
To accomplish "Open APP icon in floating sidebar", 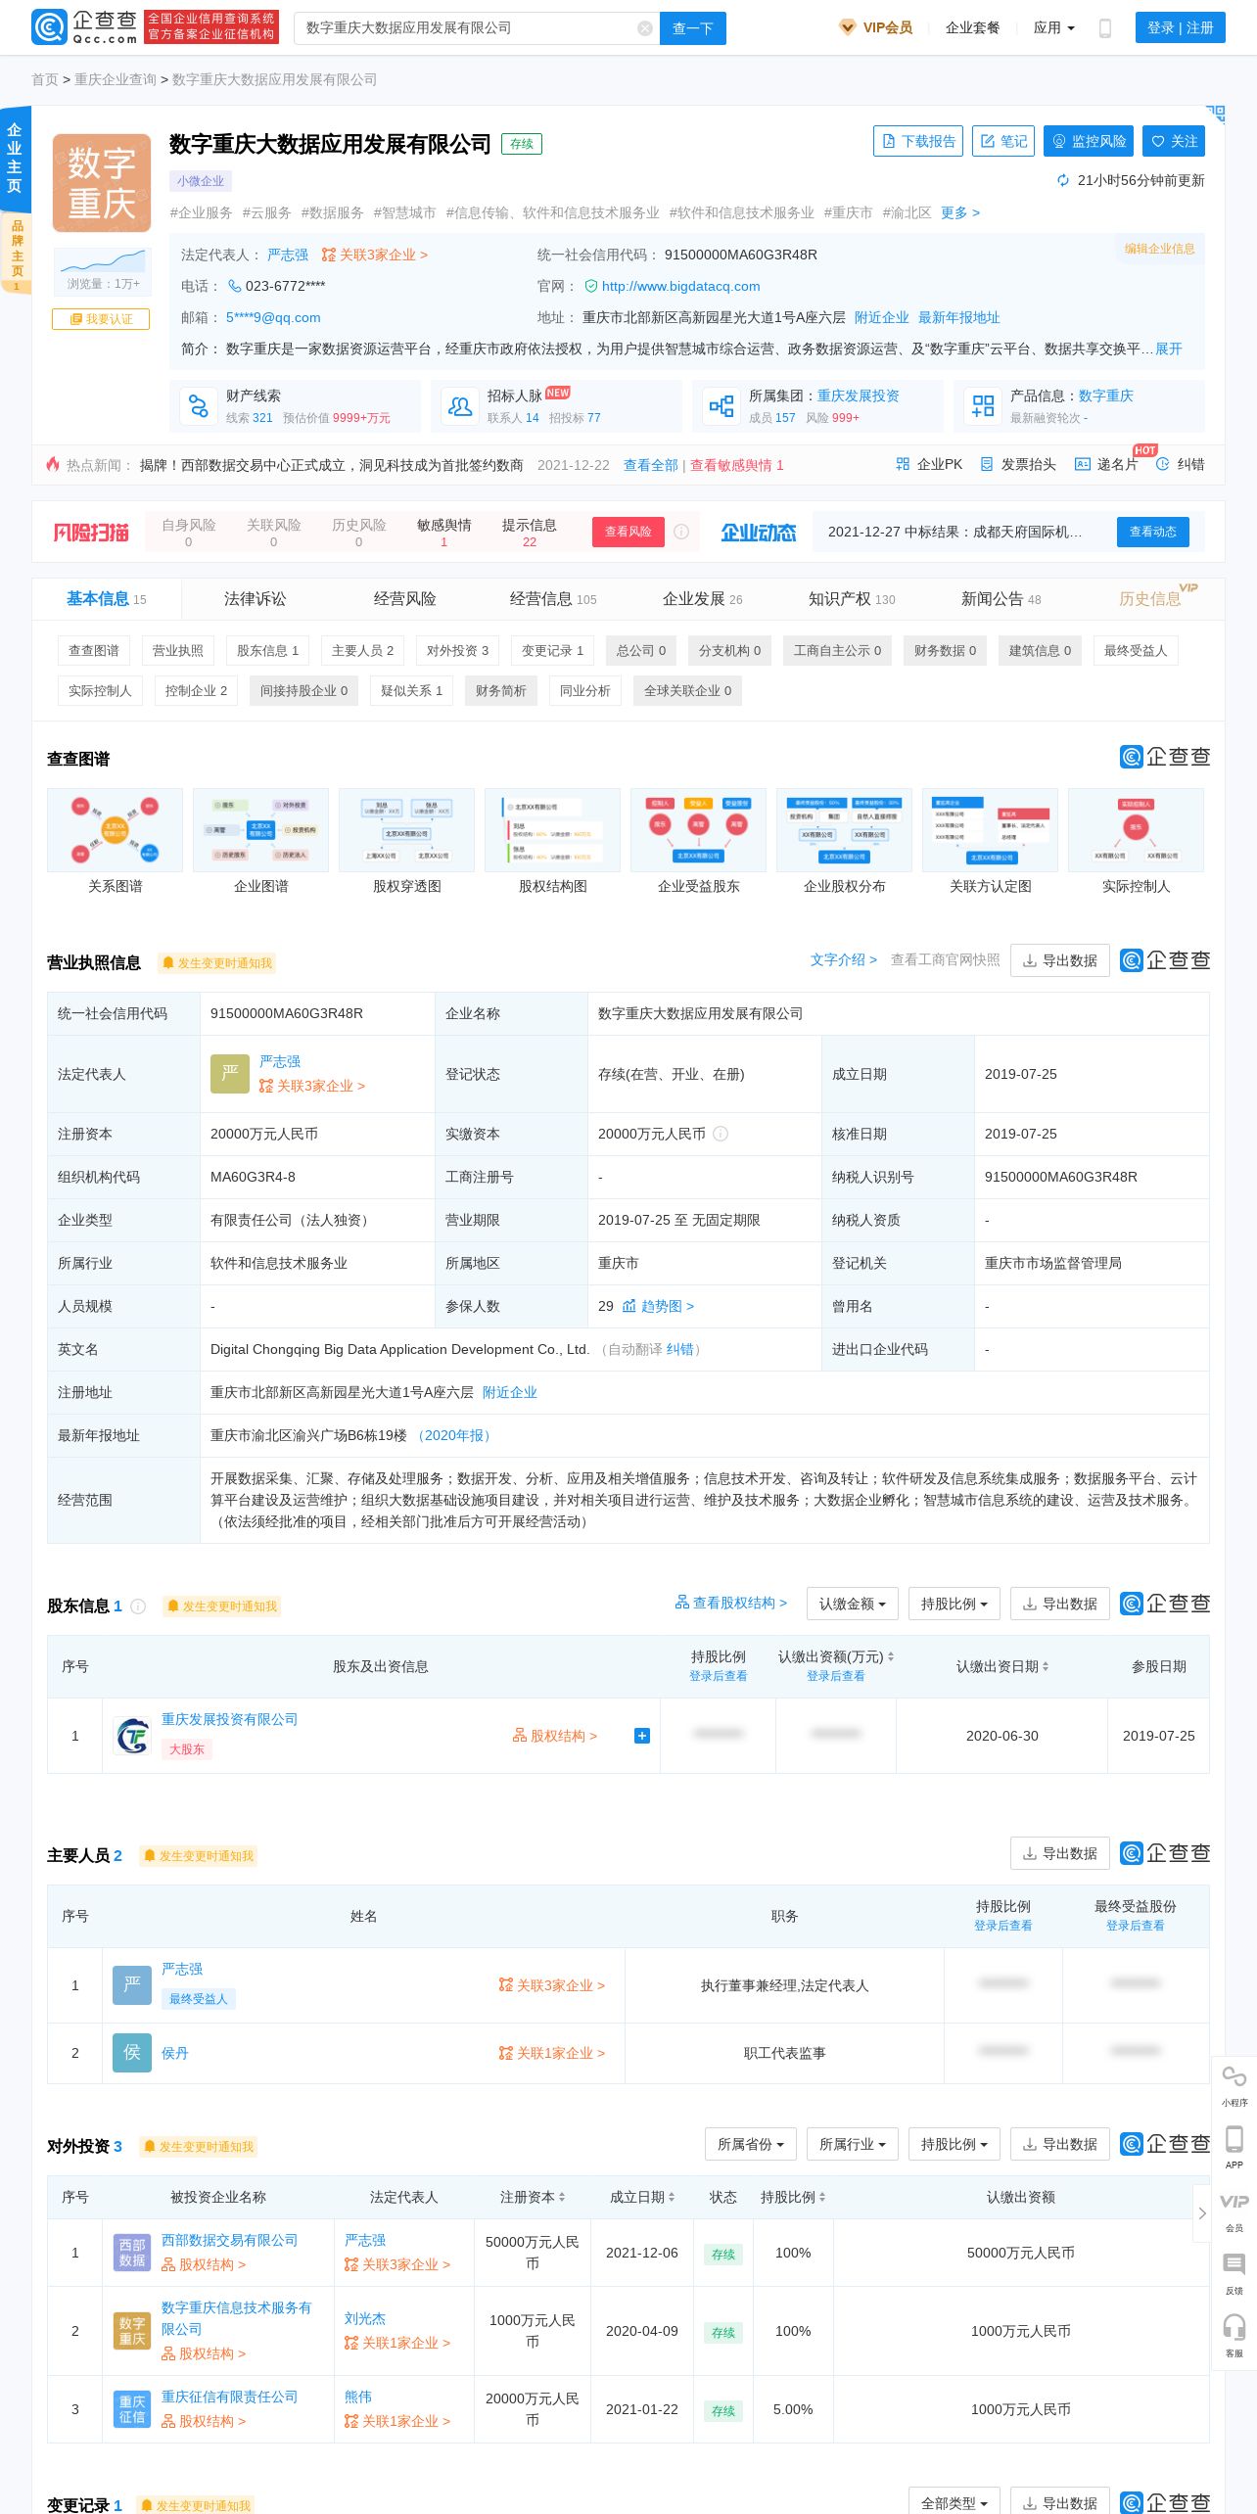I will [1234, 2147].
